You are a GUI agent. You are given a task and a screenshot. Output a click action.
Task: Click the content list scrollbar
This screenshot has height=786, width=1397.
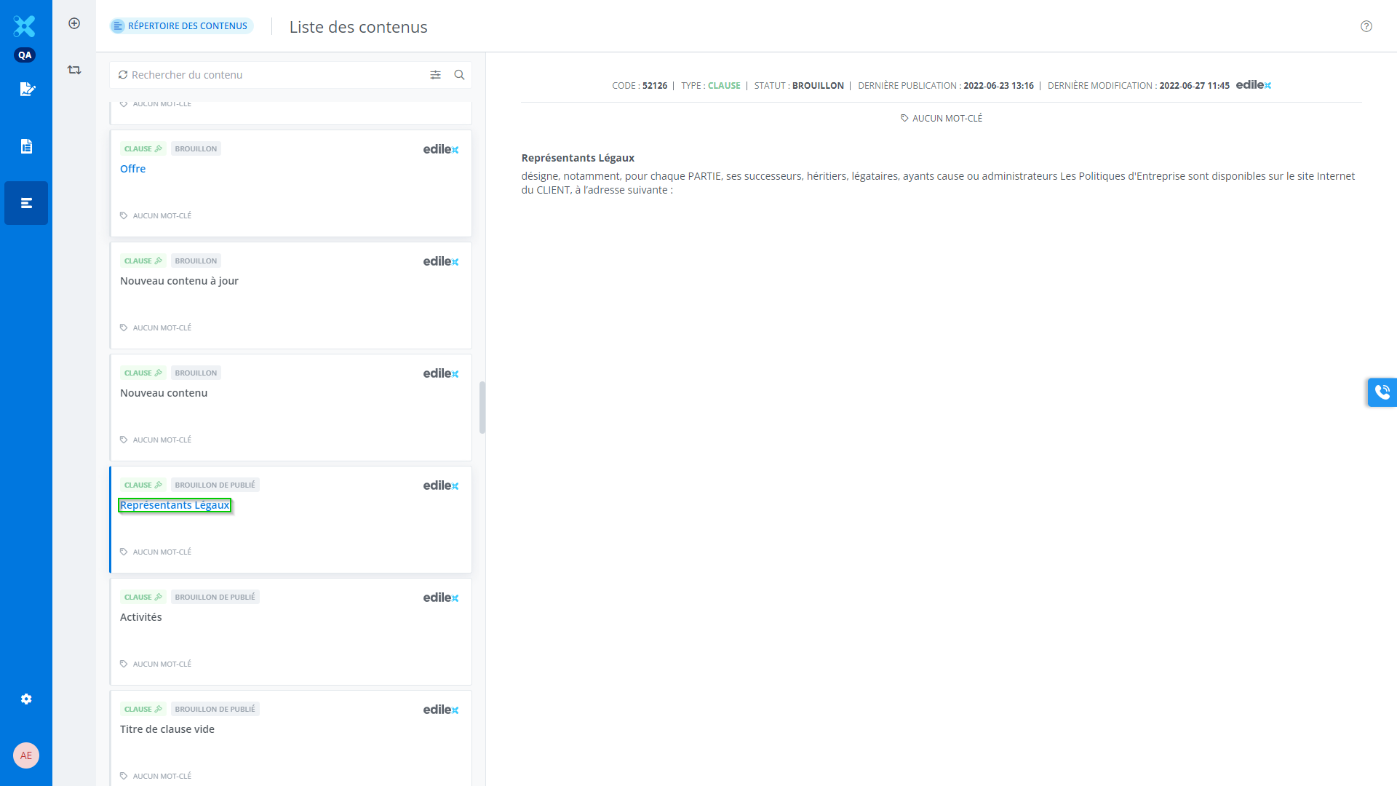(482, 408)
